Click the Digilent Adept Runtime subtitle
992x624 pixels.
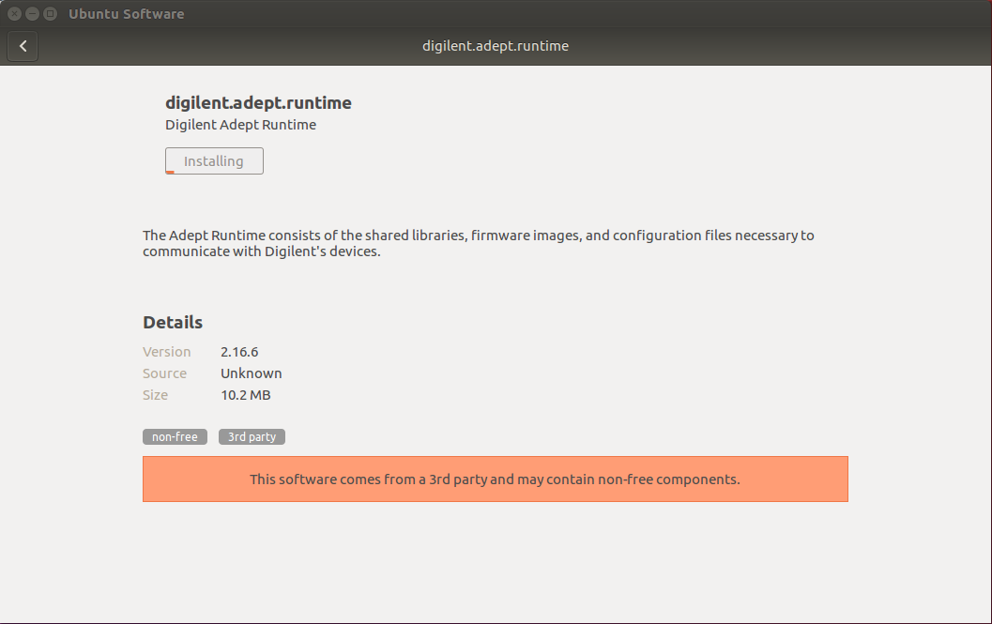tap(240, 125)
